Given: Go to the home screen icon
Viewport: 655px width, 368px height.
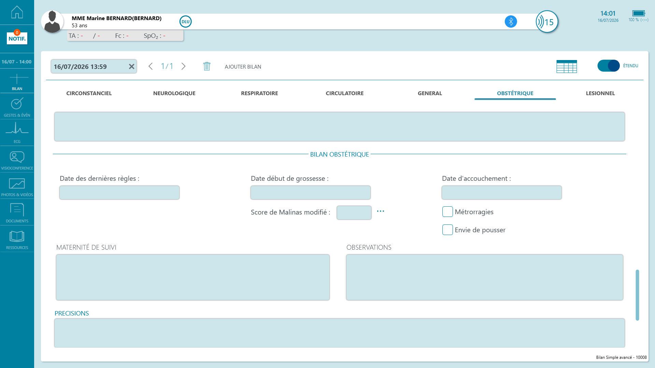Looking at the screenshot, I should tap(17, 12).
